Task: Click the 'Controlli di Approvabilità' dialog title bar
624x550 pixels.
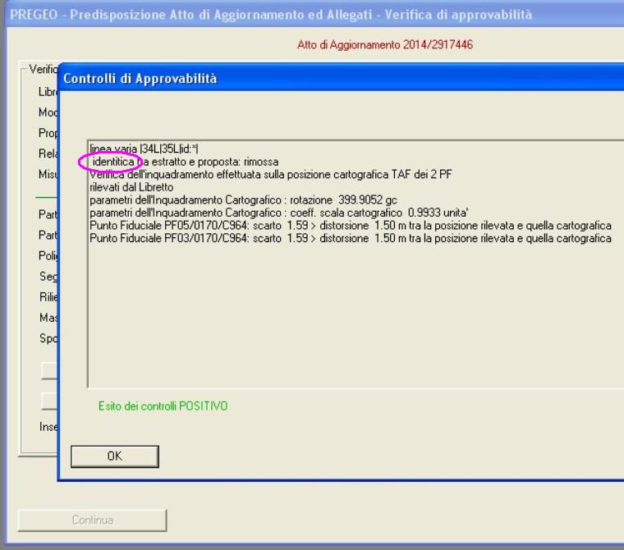Action: point(342,79)
